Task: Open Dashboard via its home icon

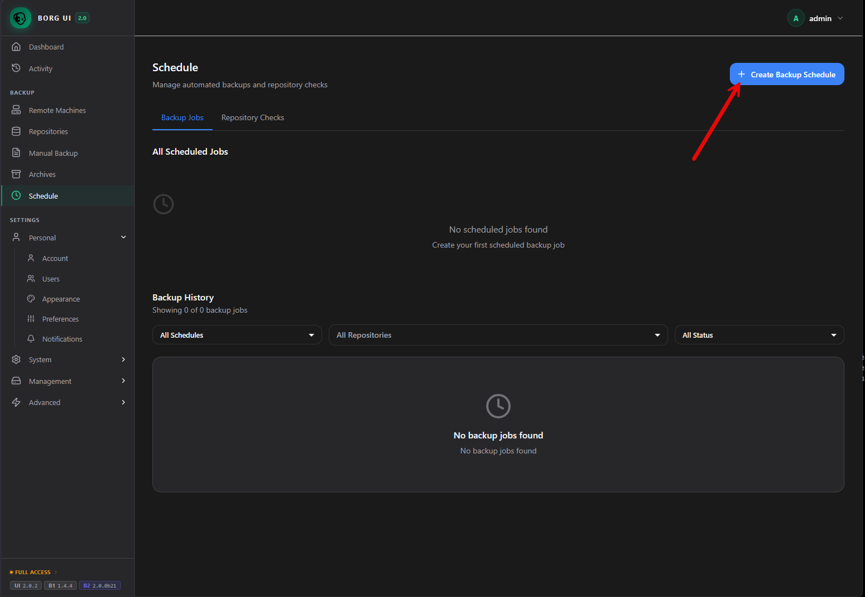Action: coord(16,47)
